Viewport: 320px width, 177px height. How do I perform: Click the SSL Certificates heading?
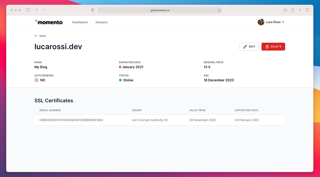pos(54,101)
